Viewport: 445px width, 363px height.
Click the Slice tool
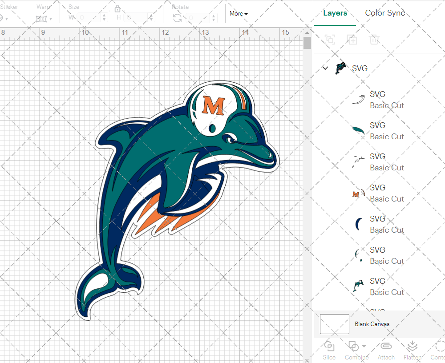pos(329,351)
